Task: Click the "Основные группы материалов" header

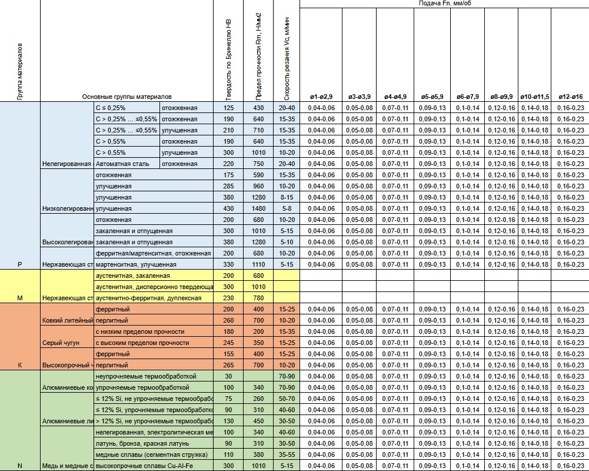Action: (x=127, y=97)
